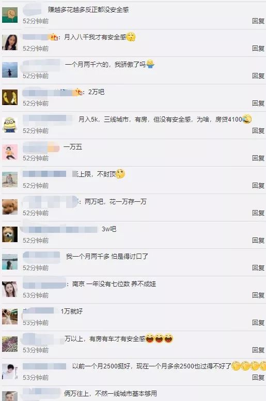266x401 pixels.
Task: Reply to the 月入八千我才有安全感 comment
Action: click(258, 48)
